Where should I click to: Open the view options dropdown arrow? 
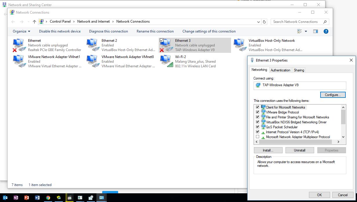(x=306, y=31)
